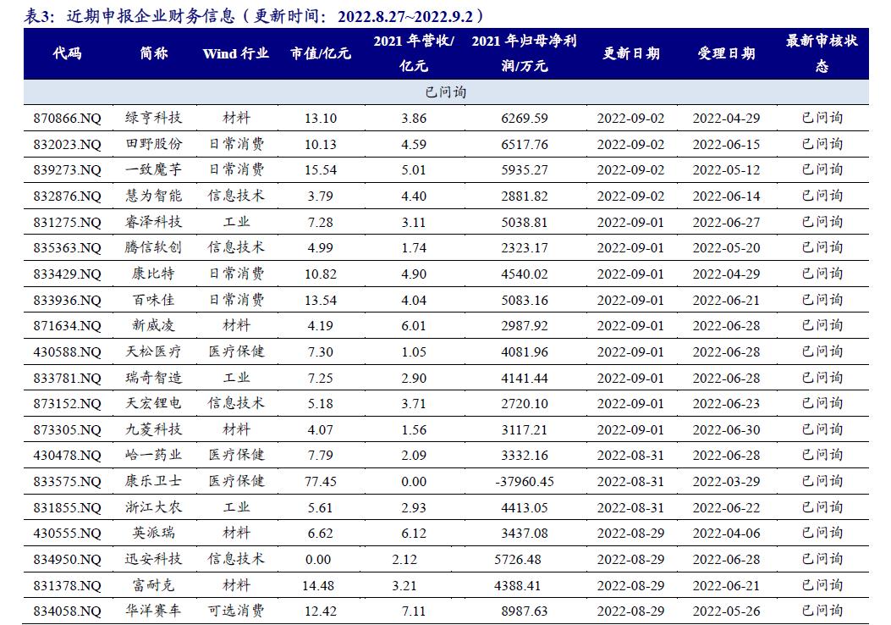Select code 871634.NQ

[67, 326]
